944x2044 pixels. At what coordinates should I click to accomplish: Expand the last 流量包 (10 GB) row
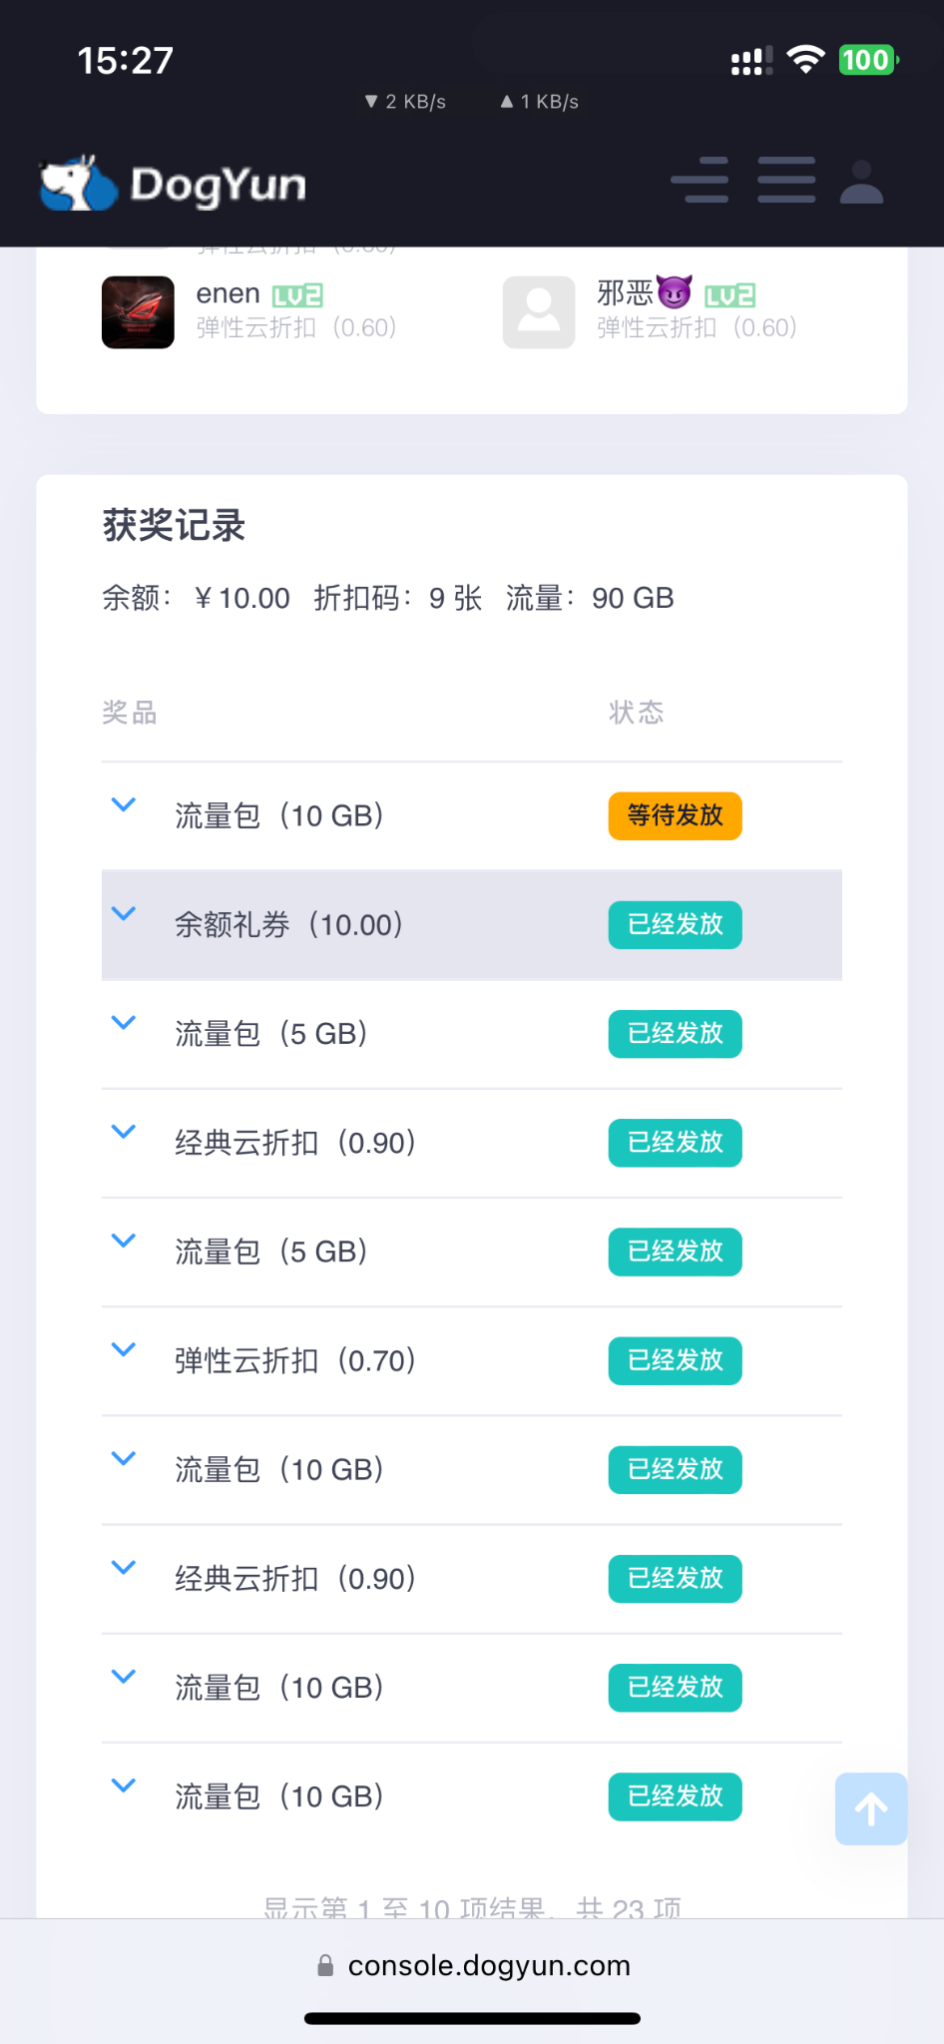(x=124, y=1786)
